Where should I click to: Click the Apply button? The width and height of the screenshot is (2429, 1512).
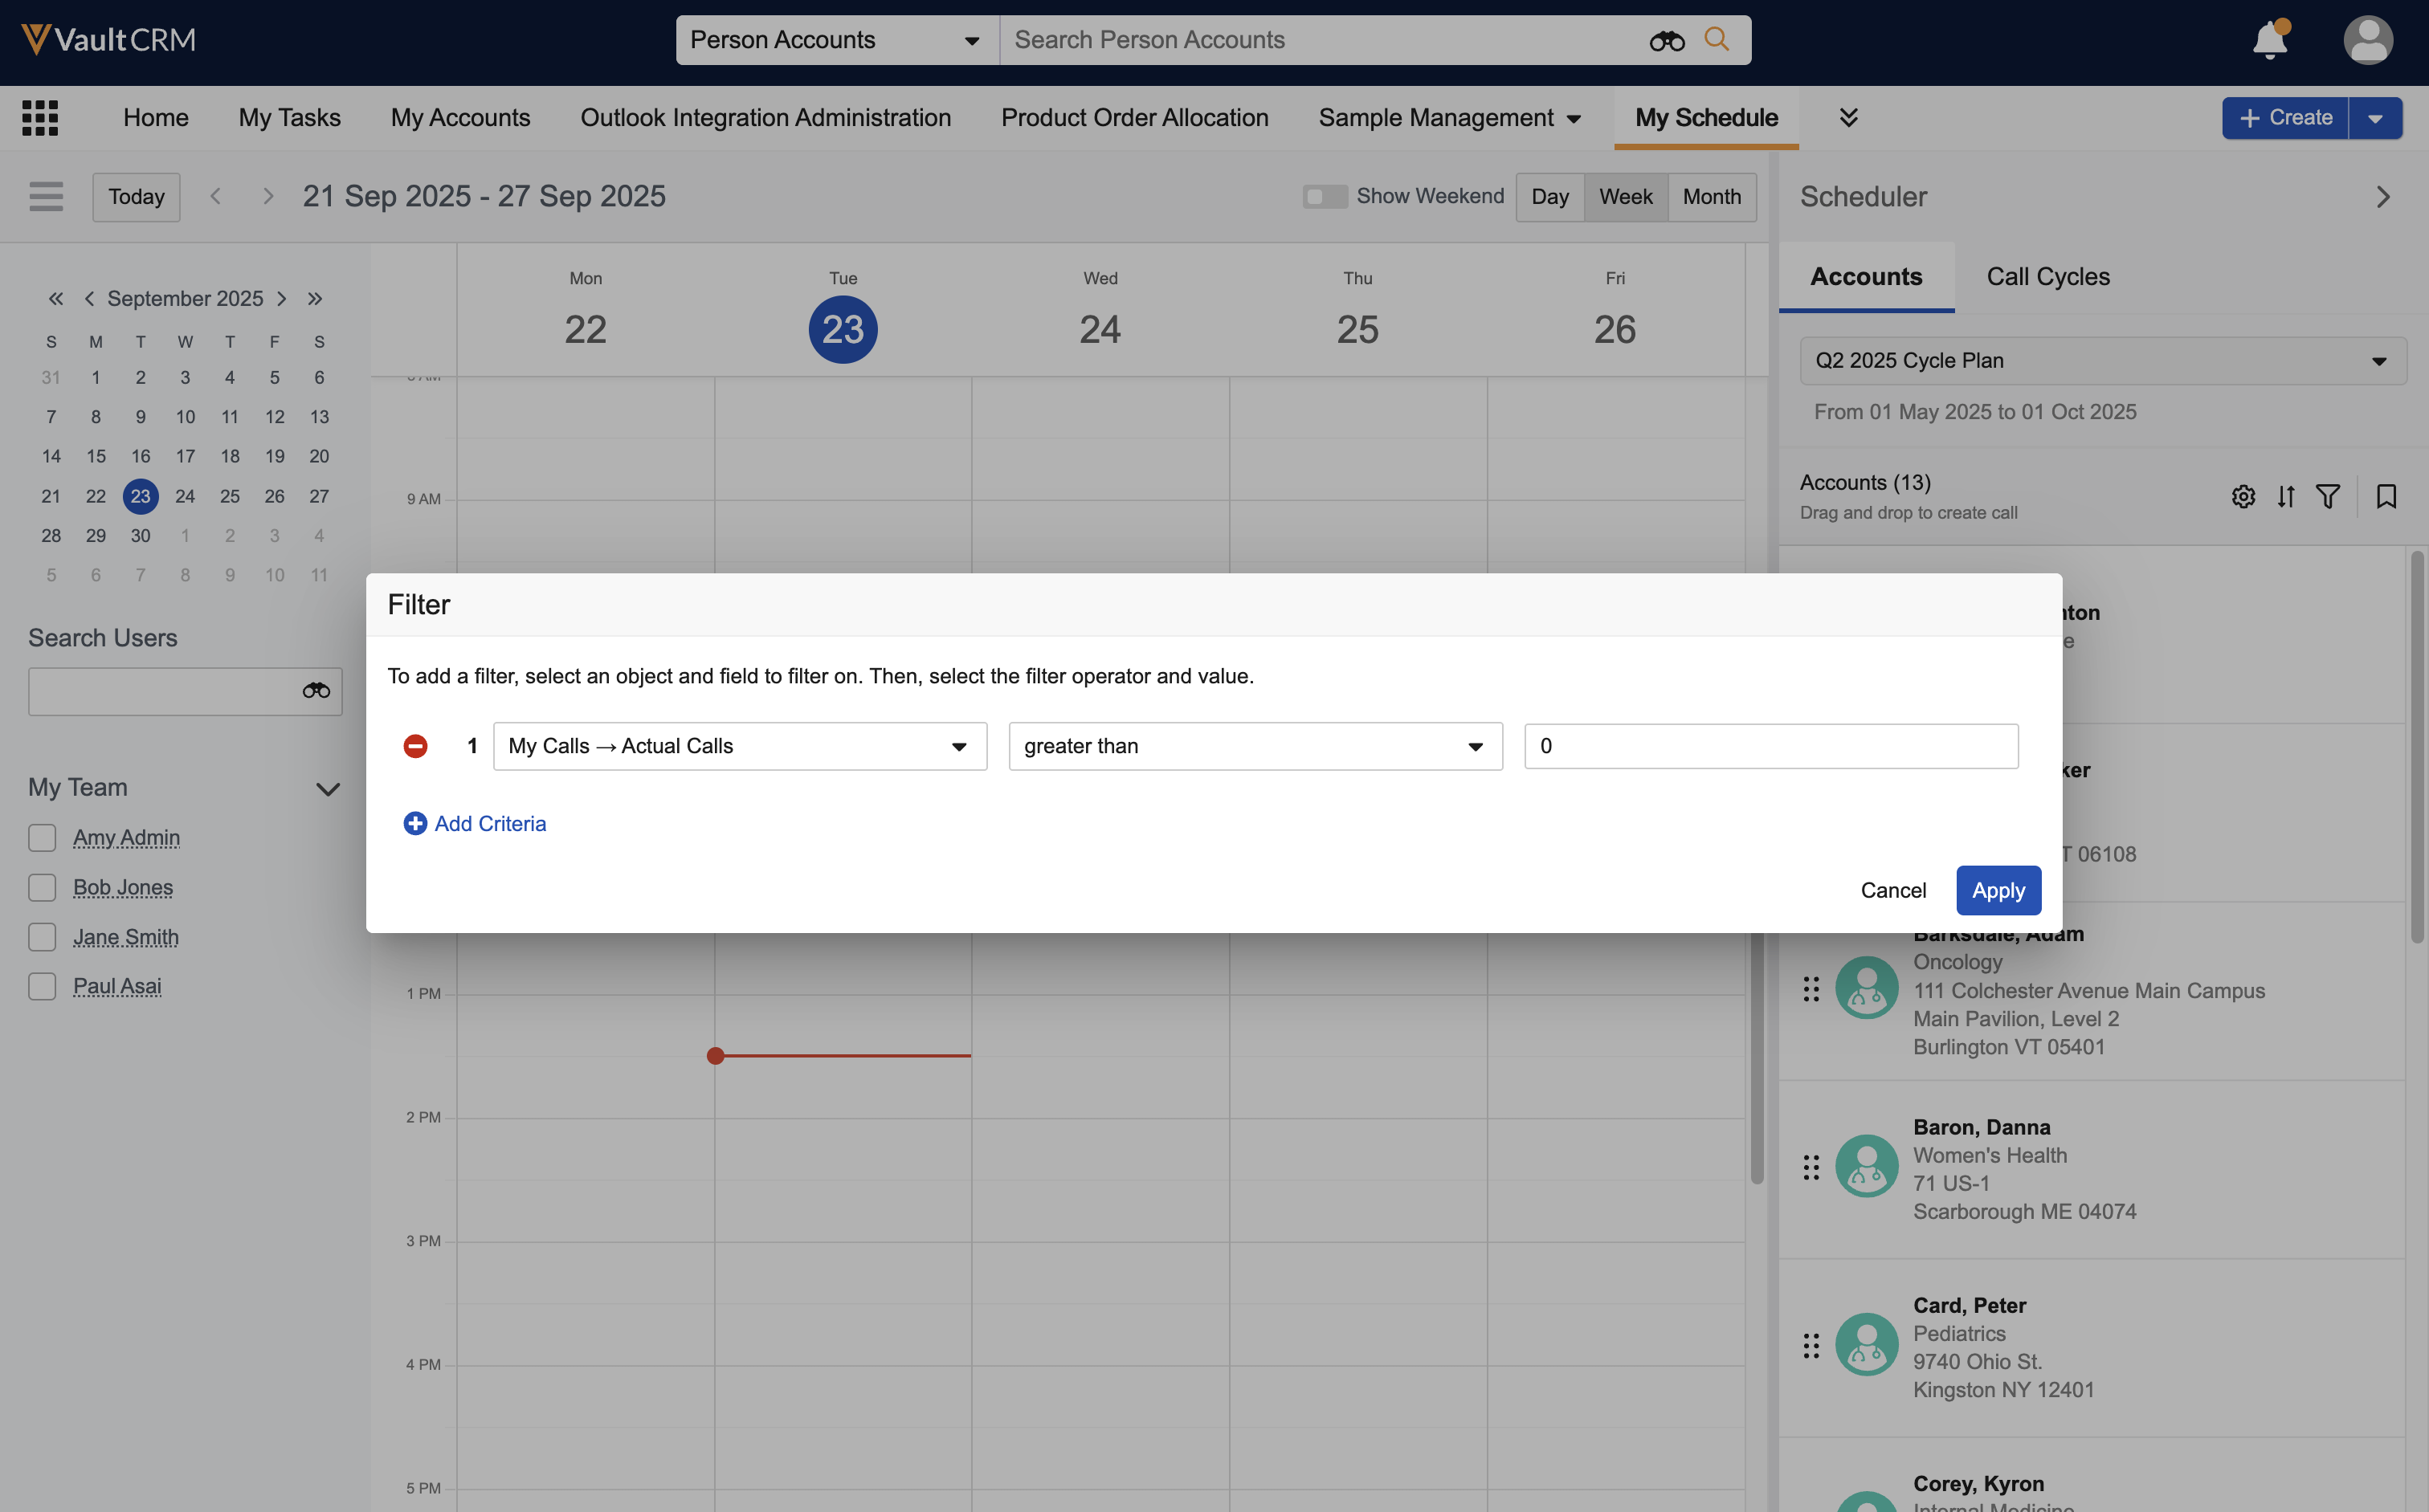pos(1998,890)
